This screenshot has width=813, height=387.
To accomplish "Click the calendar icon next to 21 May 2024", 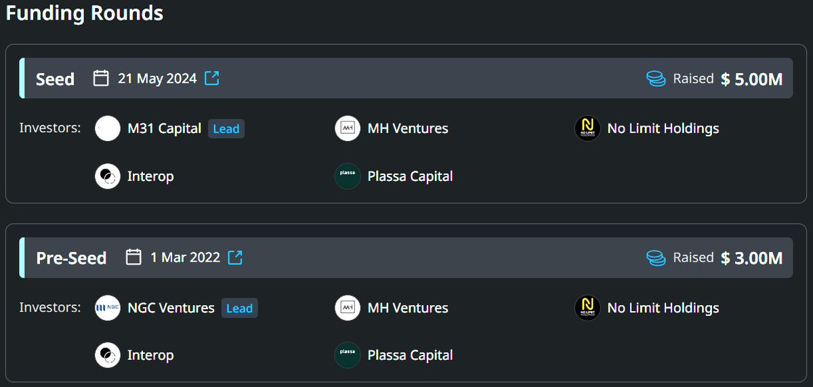I will tap(101, 78).
